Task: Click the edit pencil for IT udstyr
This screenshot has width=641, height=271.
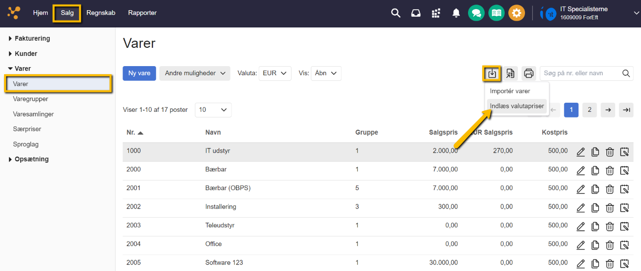Action: [580, 152]
